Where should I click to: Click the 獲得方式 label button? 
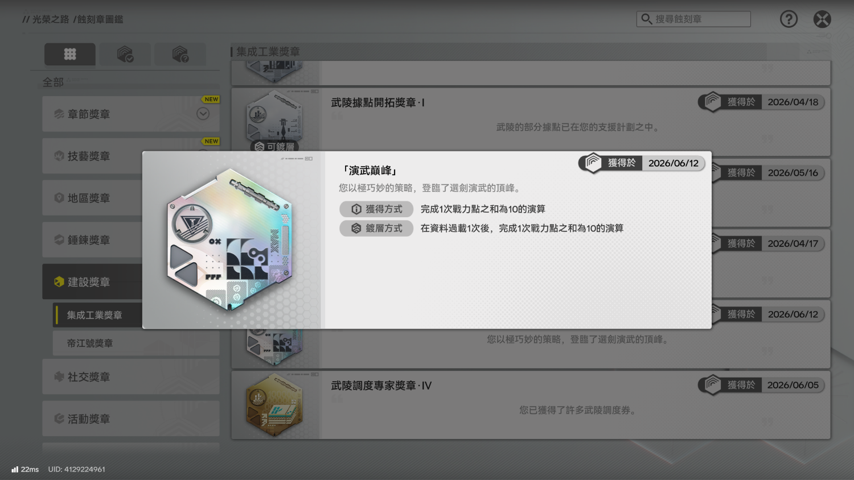click(376, 209)
